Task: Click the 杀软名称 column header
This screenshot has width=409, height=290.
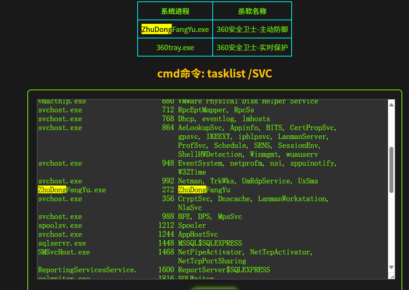Action: click(x=252, y=11)
